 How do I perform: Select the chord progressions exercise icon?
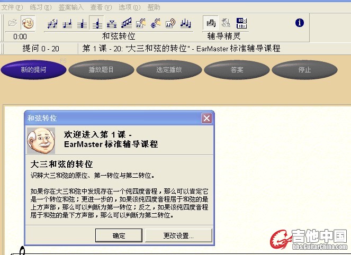click(111, 23)
